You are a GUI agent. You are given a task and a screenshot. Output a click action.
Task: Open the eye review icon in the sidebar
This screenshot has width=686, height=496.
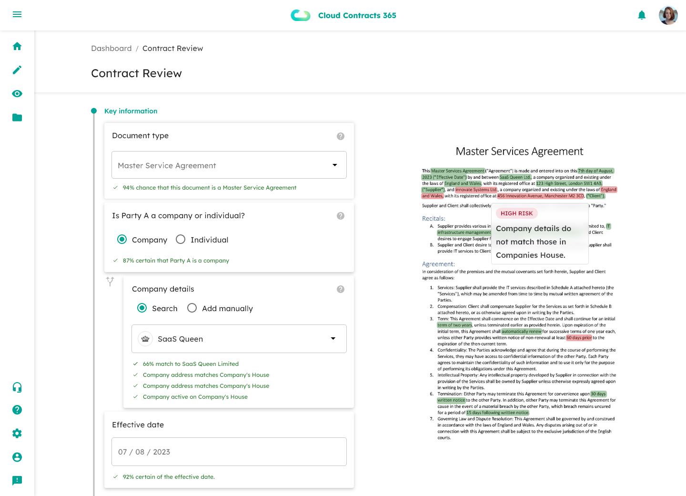[17, 93]
